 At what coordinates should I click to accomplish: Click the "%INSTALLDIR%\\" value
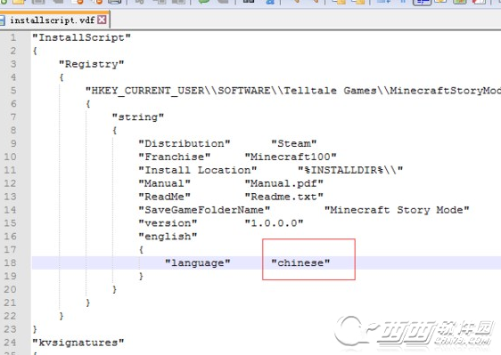(x=350, y=170)
